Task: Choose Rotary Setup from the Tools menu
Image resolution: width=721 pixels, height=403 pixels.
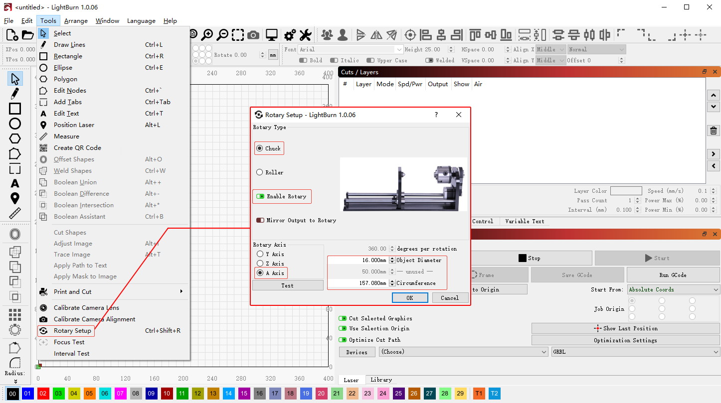Action: pyautogui.click(x=113, y=330)
